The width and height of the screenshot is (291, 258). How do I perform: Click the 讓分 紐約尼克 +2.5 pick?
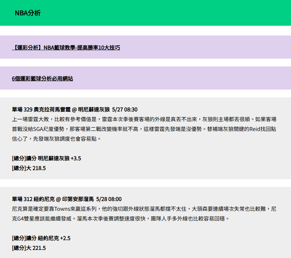41,238
